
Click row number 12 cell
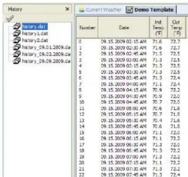82,114
